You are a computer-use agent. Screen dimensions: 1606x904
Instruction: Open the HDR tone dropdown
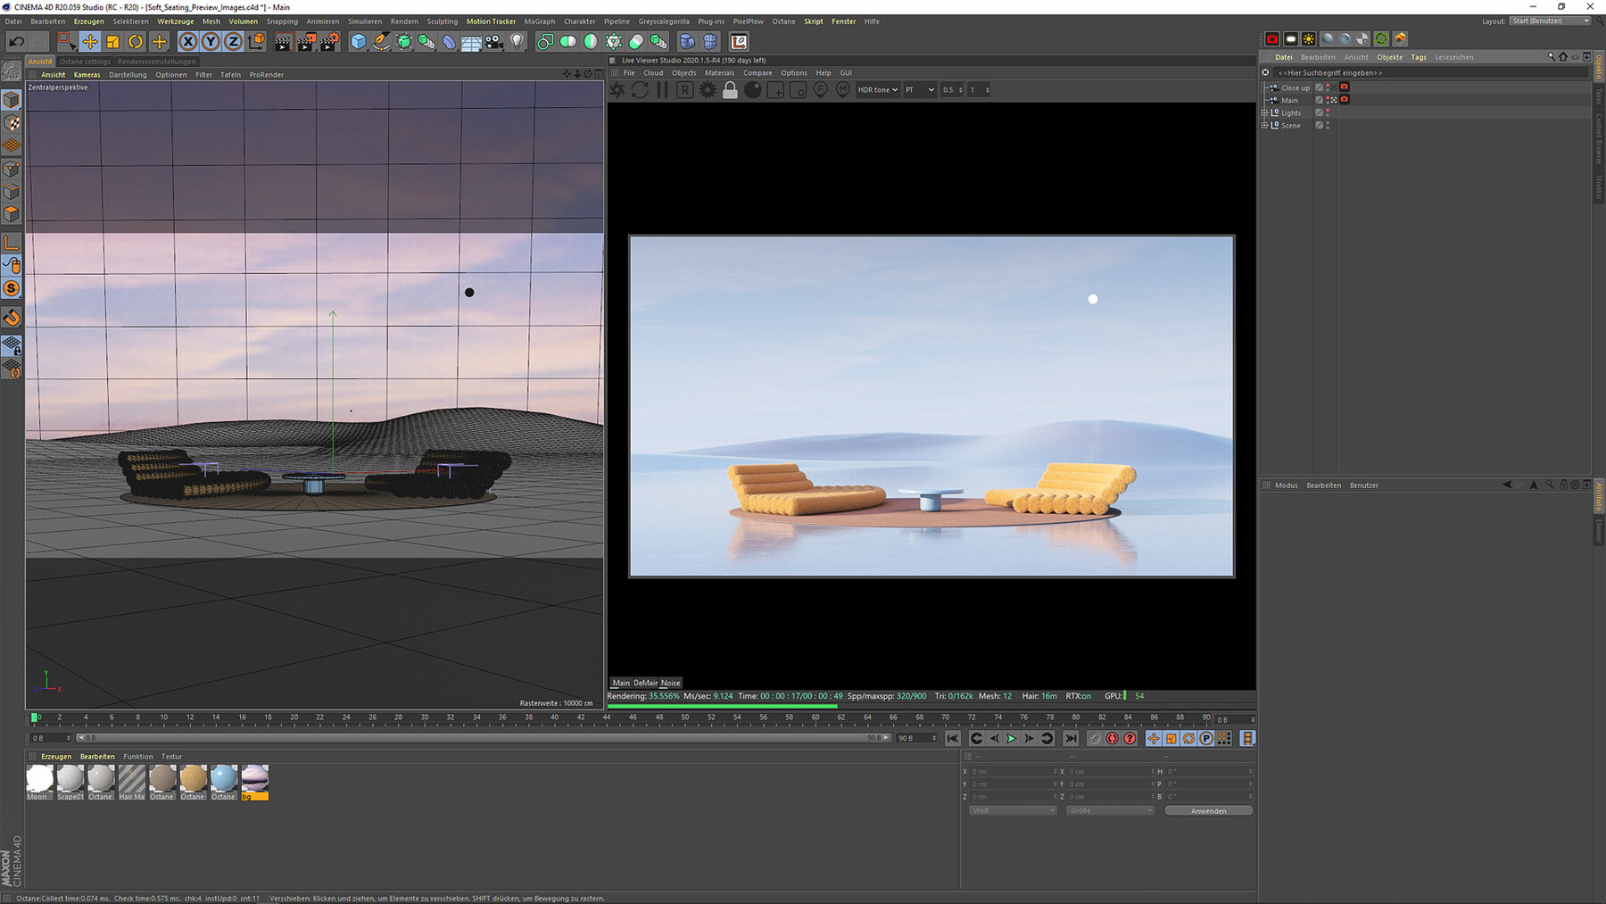pyautogui.click(x=877, y=89)
